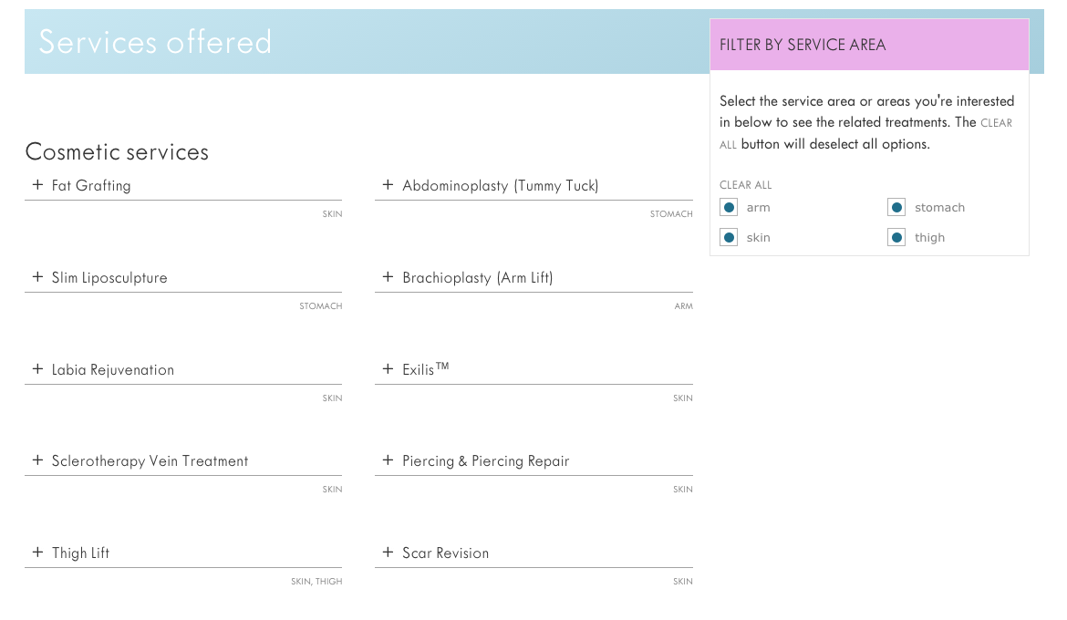Open the Brachioplasty (Arm Lift) title
1067x620 pixels.
coord(478,278)
